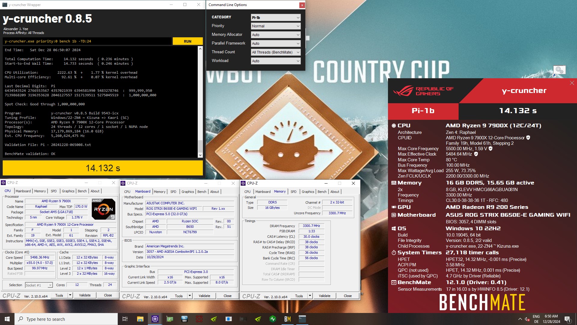Click Validate in Memory CPU-Z window

[325, 296]
